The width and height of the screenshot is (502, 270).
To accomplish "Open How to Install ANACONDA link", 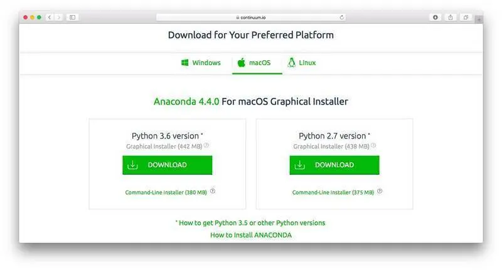I will 251,235.
